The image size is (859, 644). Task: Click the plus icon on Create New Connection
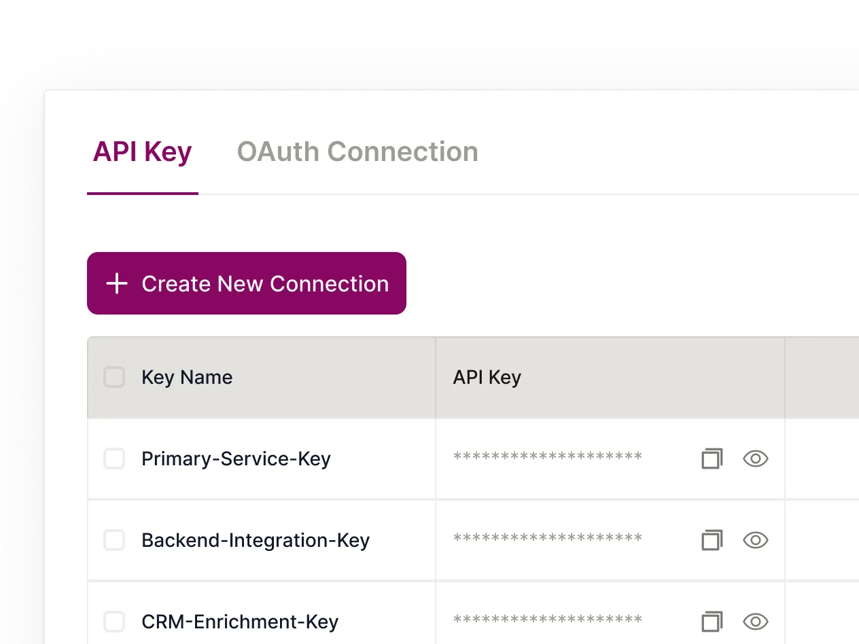[x=117, y=283]
